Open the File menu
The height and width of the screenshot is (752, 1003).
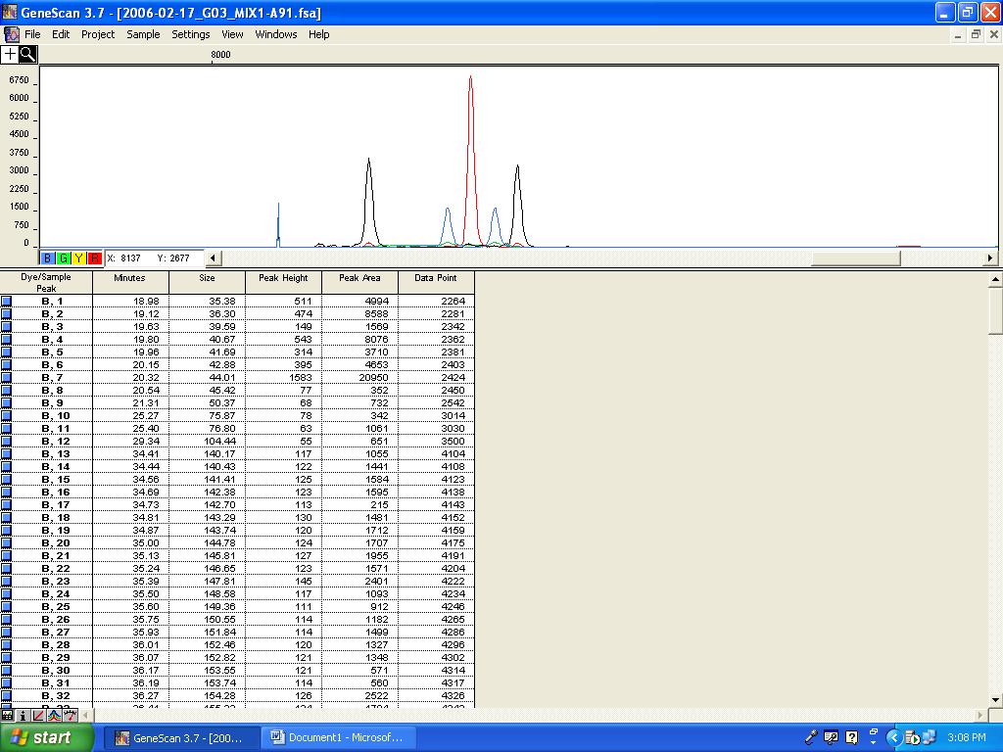pyautogui.click(x=32, y=34)
